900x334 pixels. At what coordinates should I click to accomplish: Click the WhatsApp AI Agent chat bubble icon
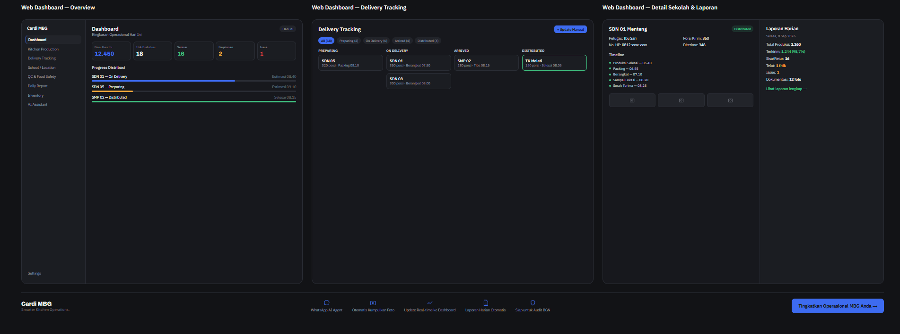tap(326, 303)
